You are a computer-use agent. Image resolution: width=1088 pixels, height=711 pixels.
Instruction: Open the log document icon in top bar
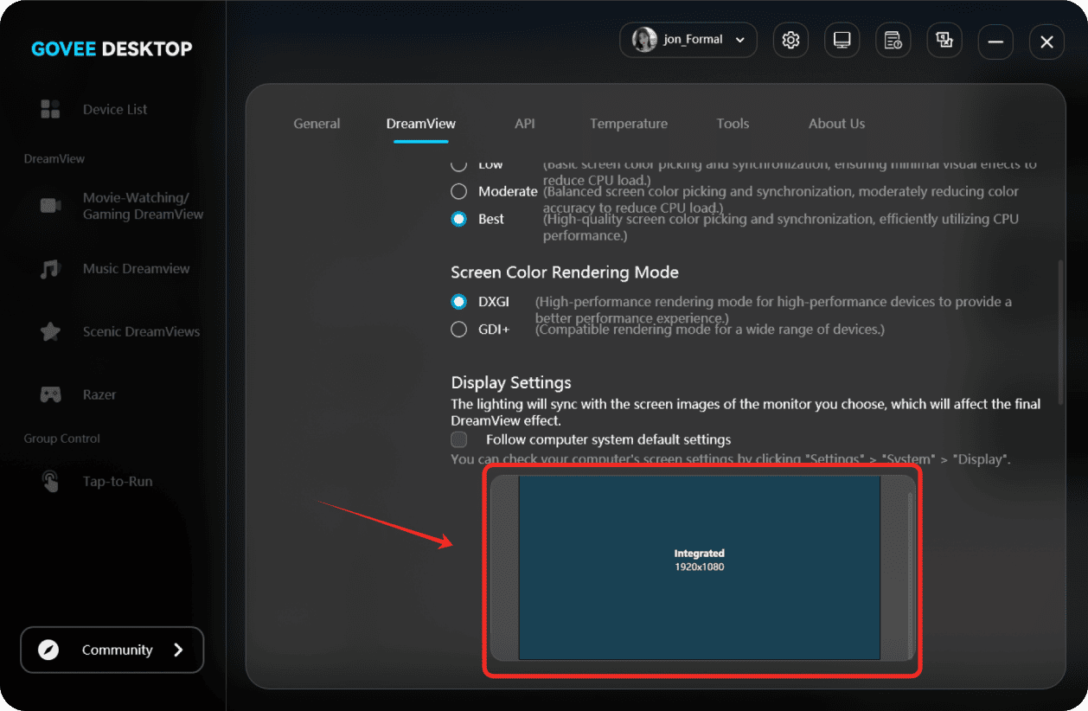pyautogui.click(x=893, y=40)
